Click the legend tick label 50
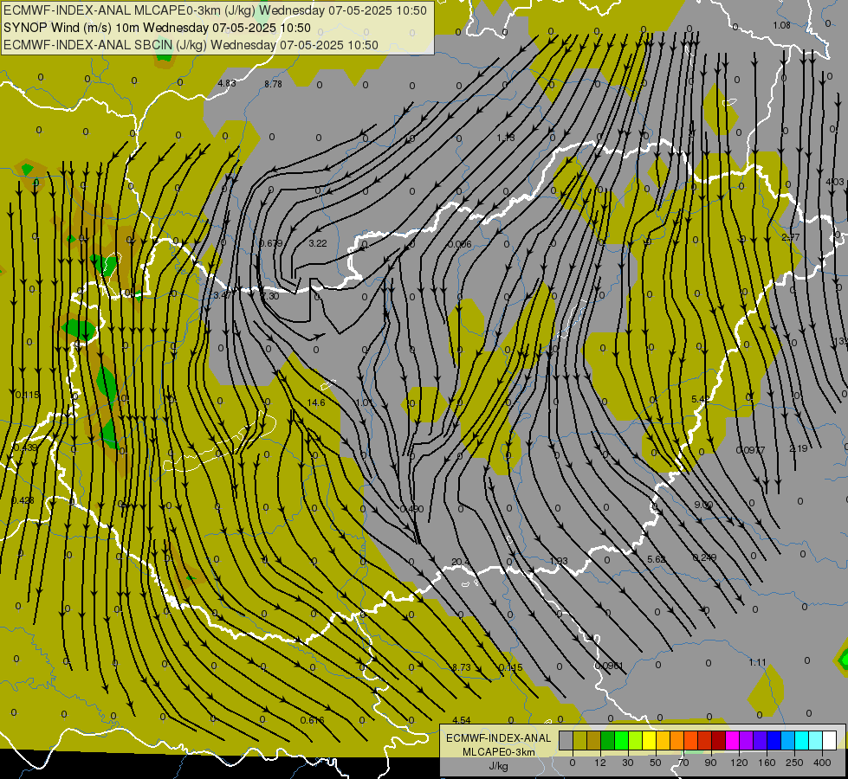 tap(656, 763)
